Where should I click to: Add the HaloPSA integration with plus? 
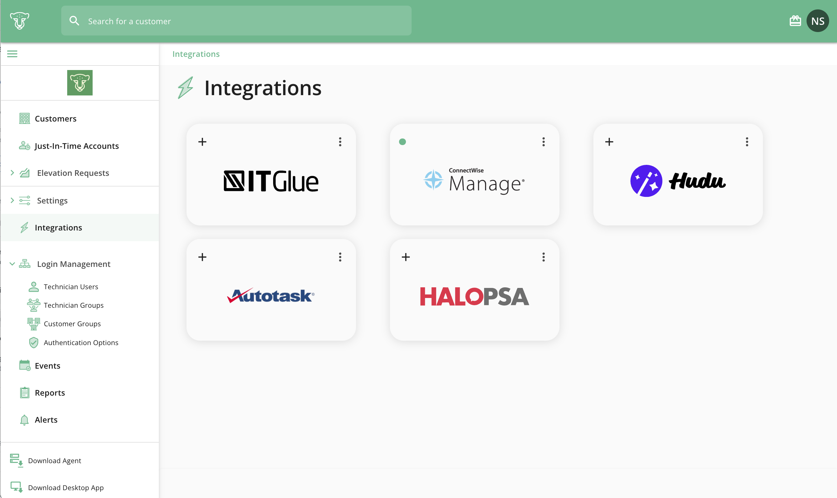[x=406, y=257]
